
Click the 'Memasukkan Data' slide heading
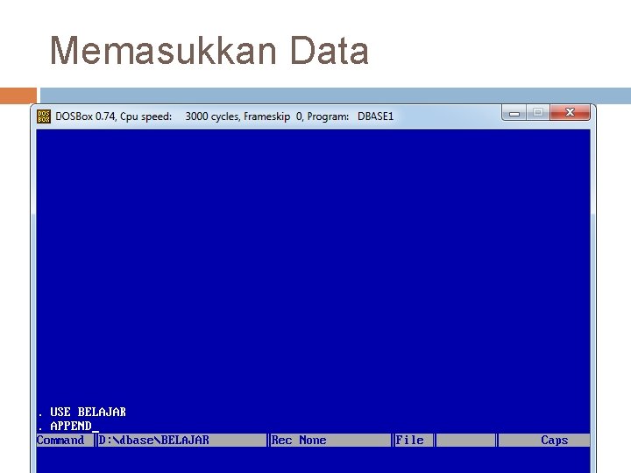click(209, 50)
